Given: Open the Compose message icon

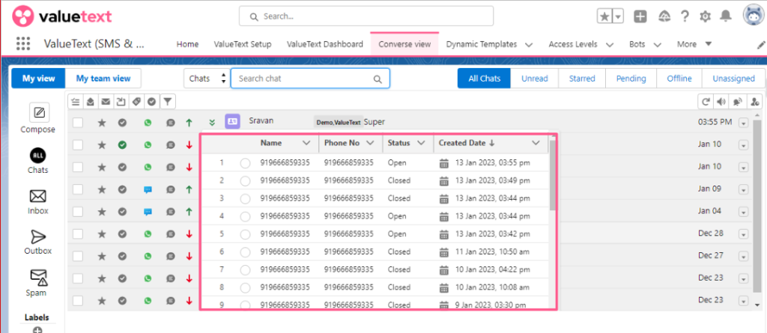Looking at the screenshot, I should click(38, 114).
